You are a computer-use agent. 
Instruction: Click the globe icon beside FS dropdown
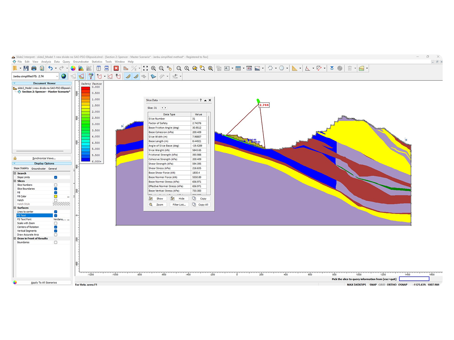64,76
